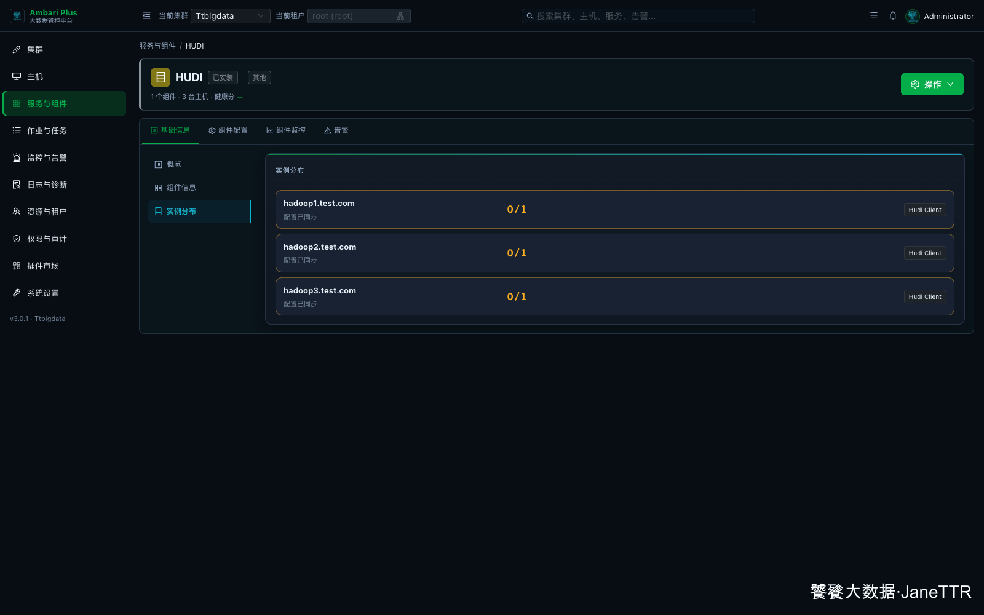
Task: Go to 集群 in the sidebar
Action: click(64, 49)
